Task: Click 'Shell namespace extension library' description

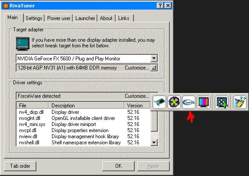Action: pyautogui.click(x=86, y=143)
